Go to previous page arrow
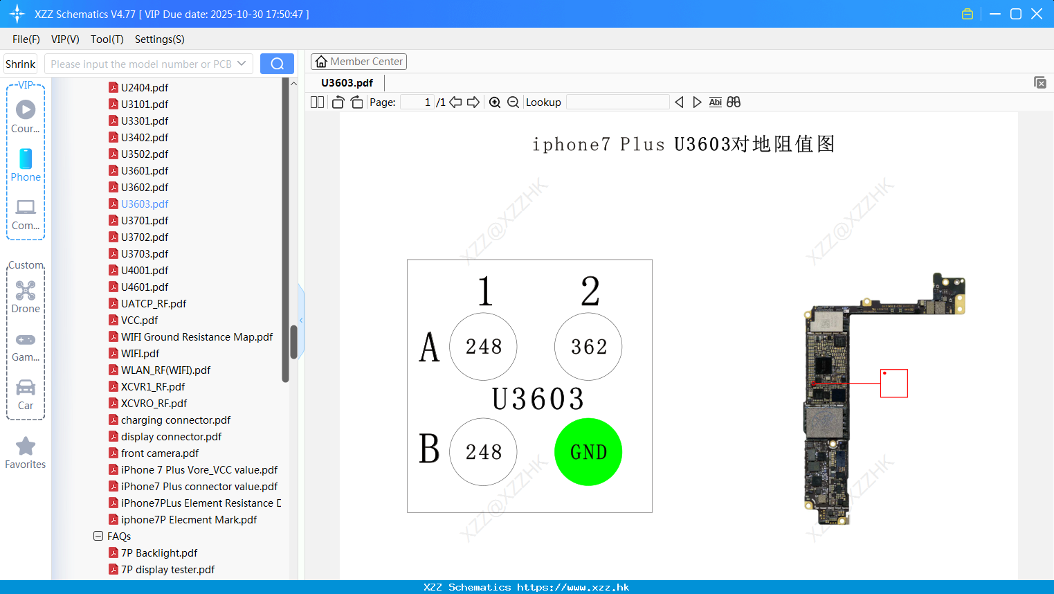The height and width of the screenshot is (594, 1054). tap(455, 102)
